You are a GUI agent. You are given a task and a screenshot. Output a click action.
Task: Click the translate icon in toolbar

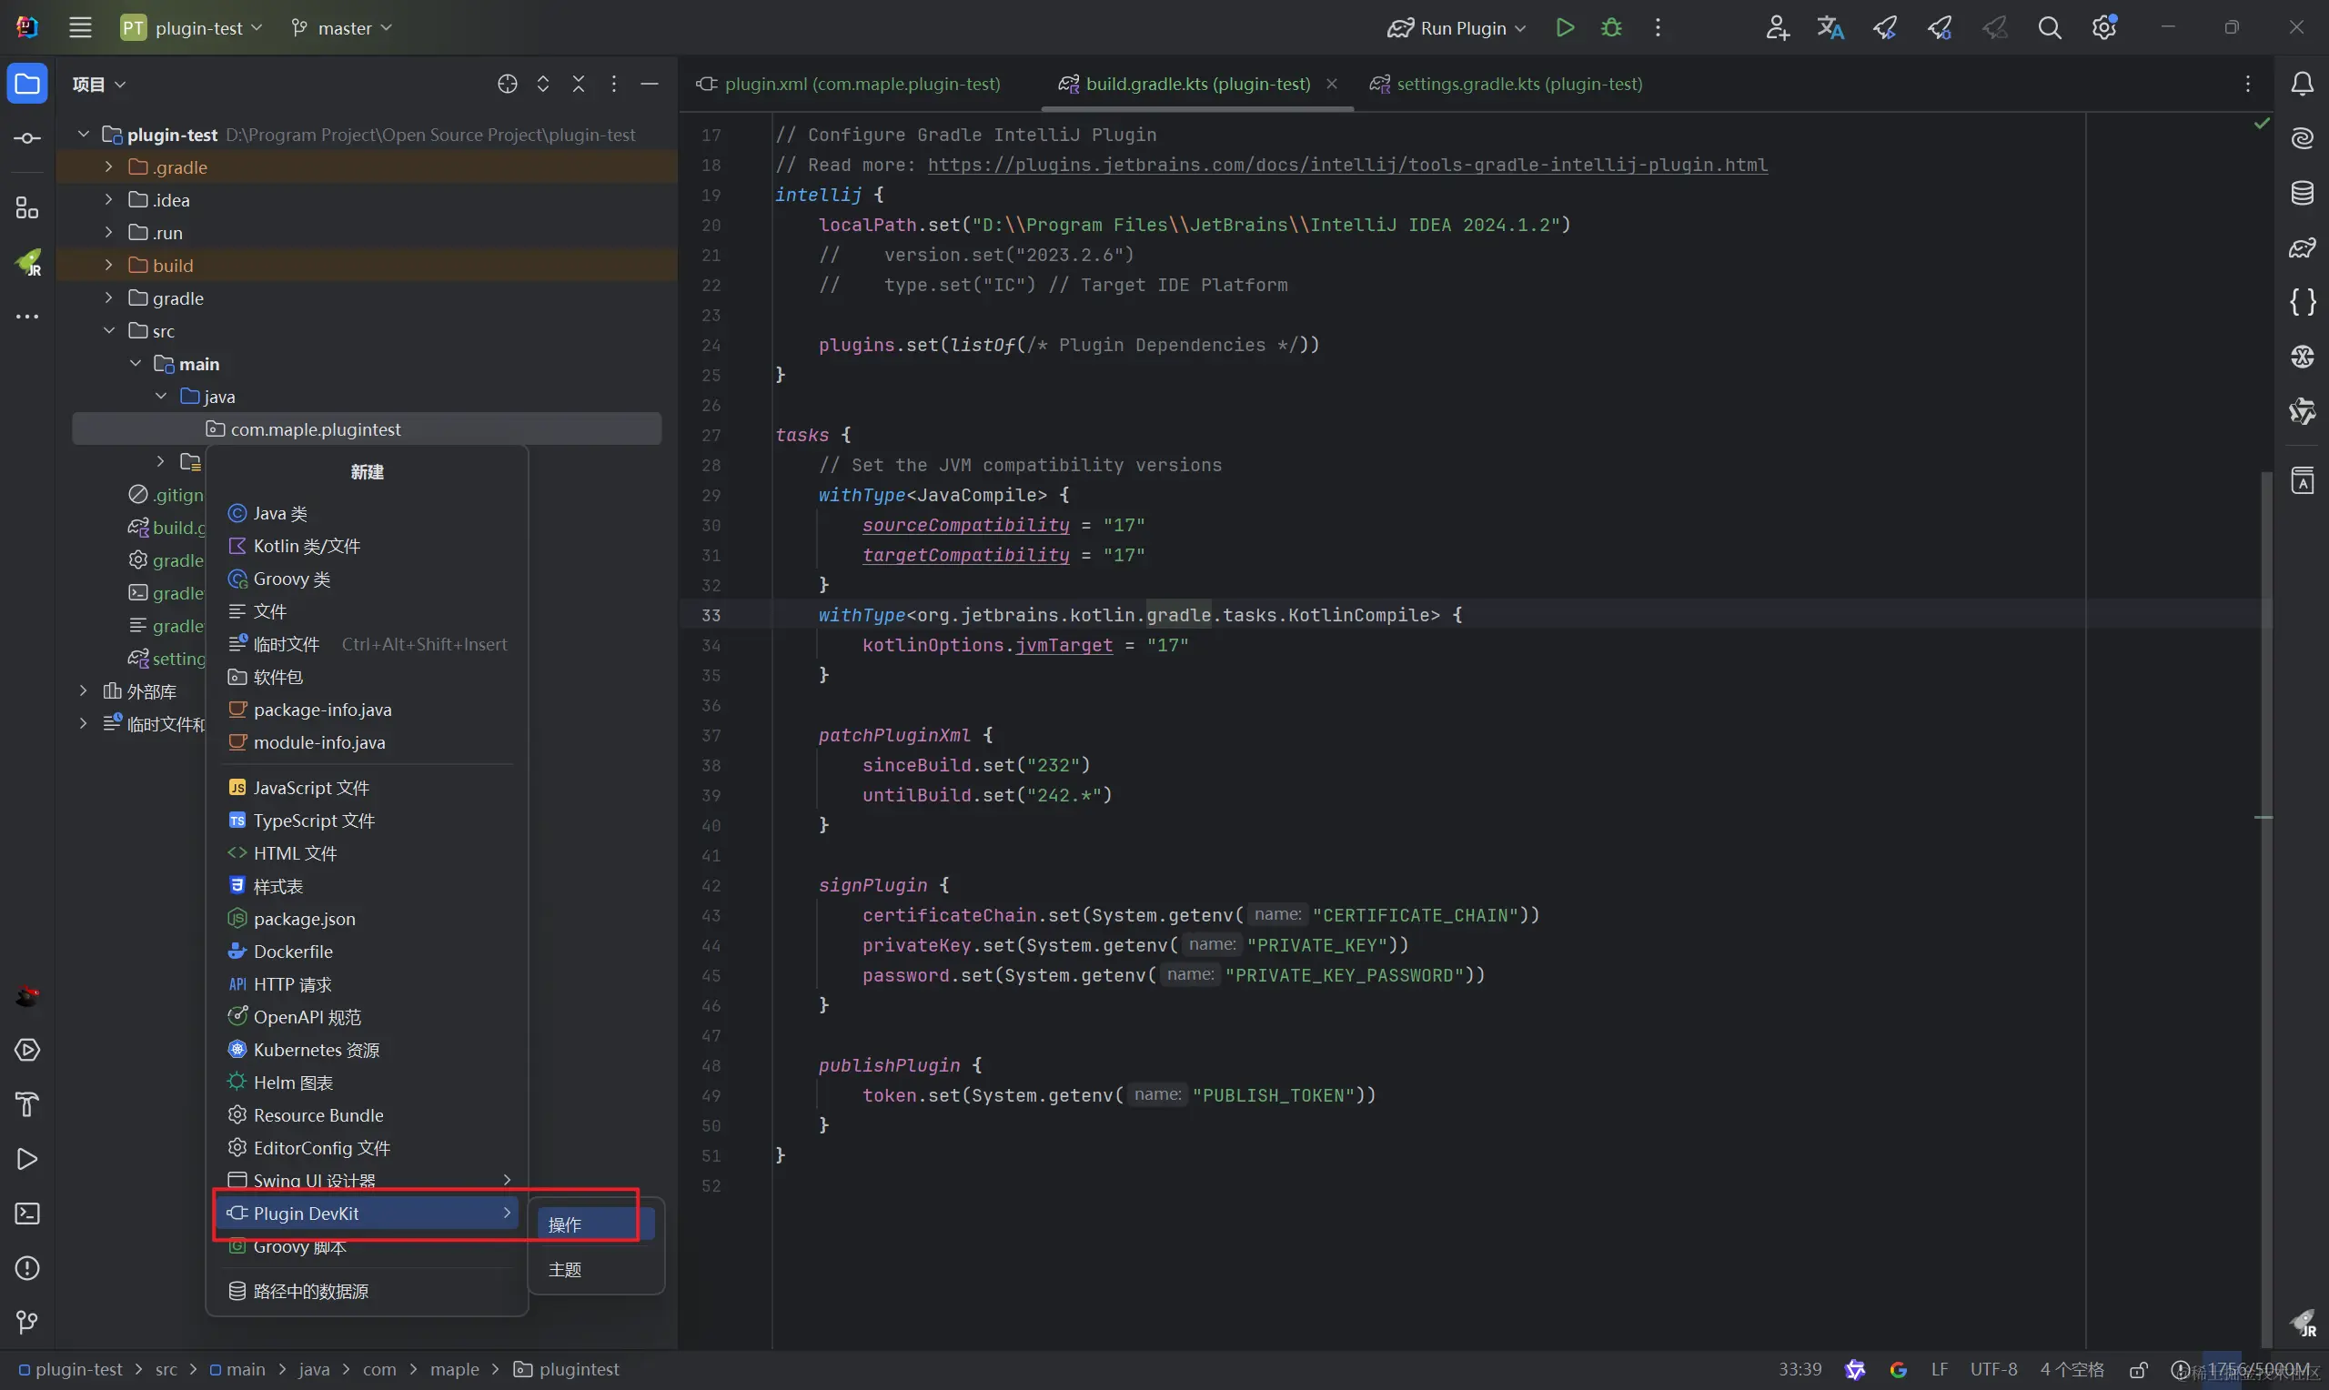(1830, 28)
